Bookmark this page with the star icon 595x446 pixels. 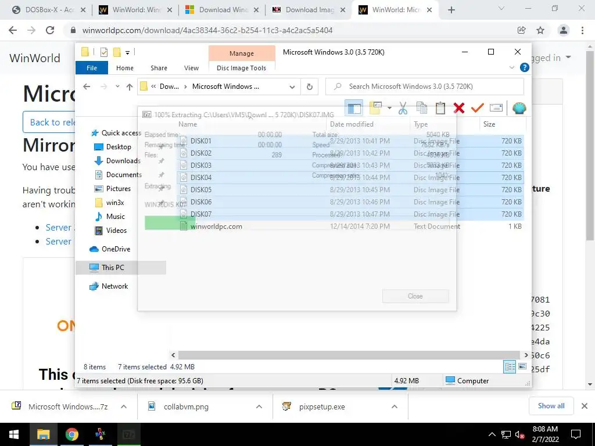[540, 30]
